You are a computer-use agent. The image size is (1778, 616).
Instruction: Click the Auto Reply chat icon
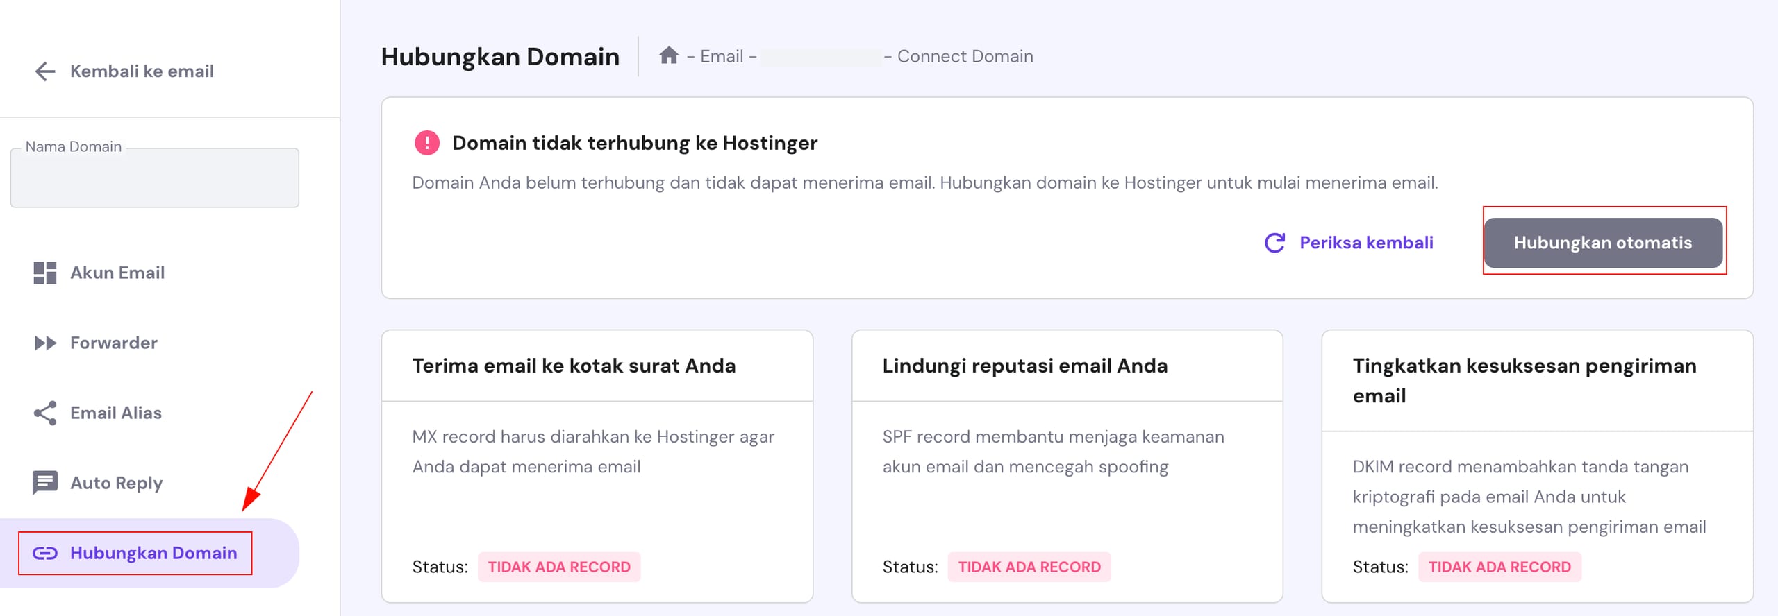pos(45,482)
